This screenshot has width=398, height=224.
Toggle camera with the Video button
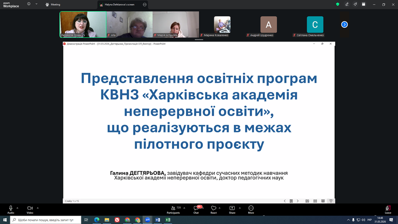tap(30, 209)
